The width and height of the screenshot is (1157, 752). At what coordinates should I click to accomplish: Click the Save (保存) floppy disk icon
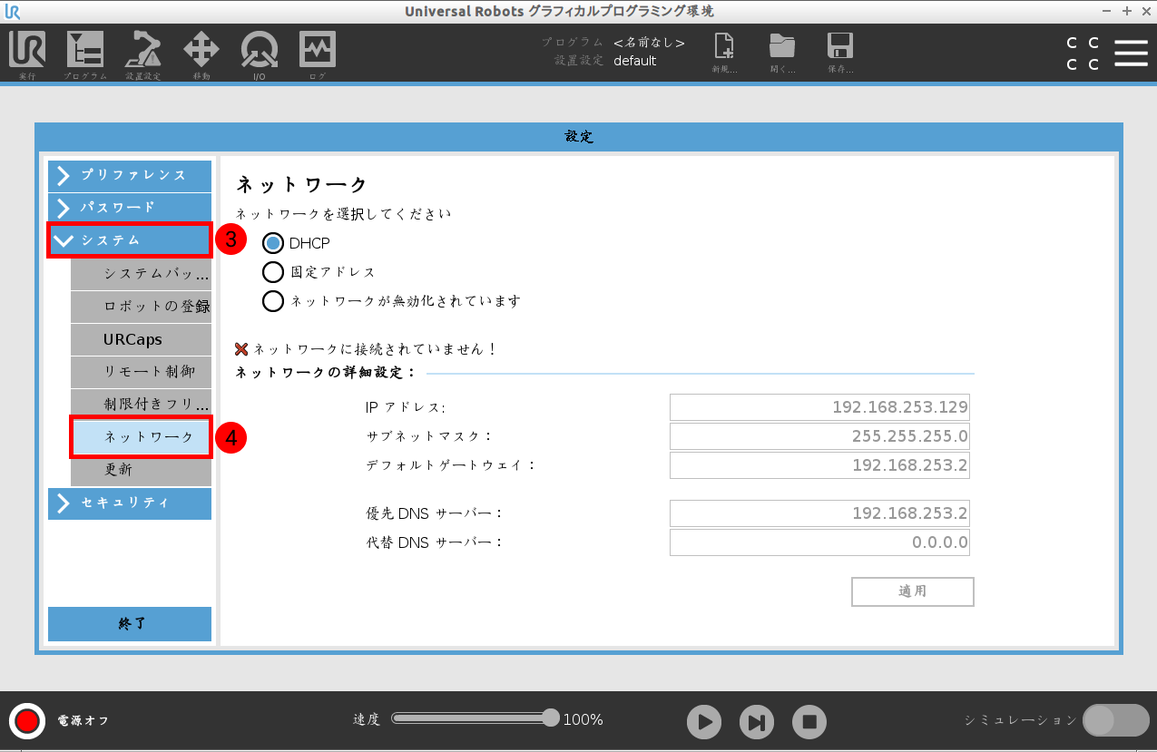pyautogui.click(x=839, y=51)
